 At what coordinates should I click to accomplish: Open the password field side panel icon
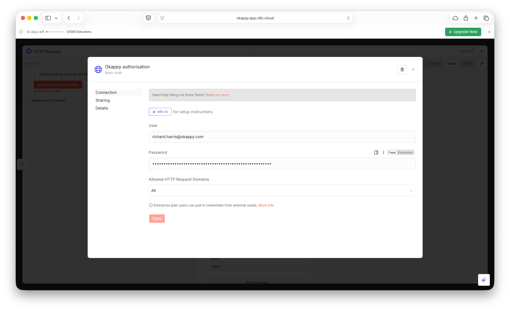click(x=376, y=152)
